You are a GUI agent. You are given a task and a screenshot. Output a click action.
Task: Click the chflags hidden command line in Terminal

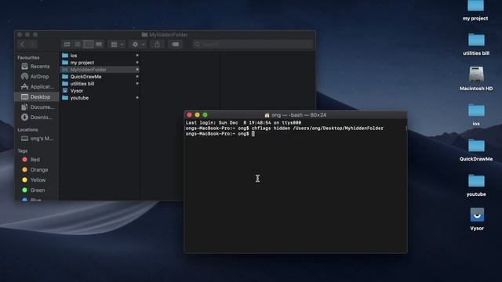[x=285, y=128]
